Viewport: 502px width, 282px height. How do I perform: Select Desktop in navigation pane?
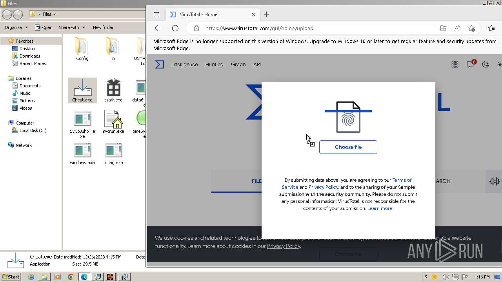27,49
